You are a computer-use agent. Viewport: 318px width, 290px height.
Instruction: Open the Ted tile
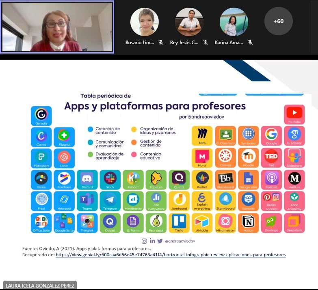271,158
